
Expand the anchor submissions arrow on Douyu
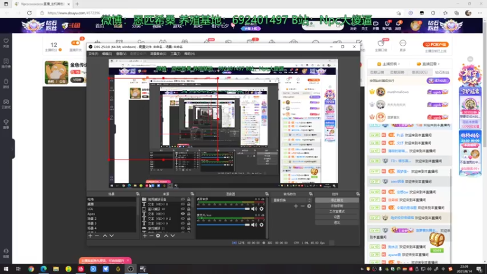pyautogui.click(x=399, y=64)
